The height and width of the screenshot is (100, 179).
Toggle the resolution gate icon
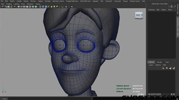24,7
